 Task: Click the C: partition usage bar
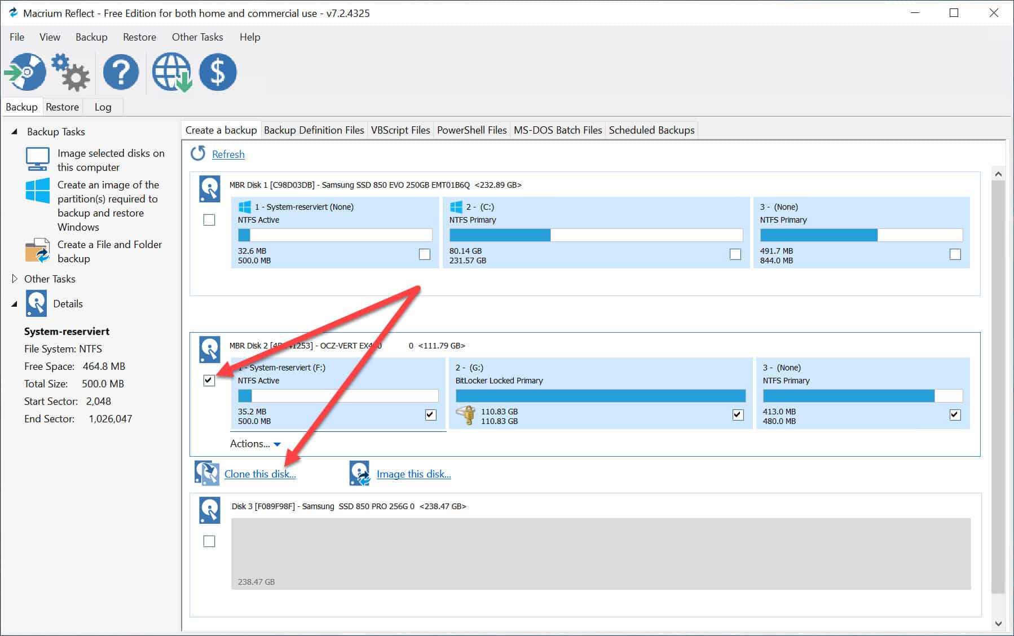[596, 235]
